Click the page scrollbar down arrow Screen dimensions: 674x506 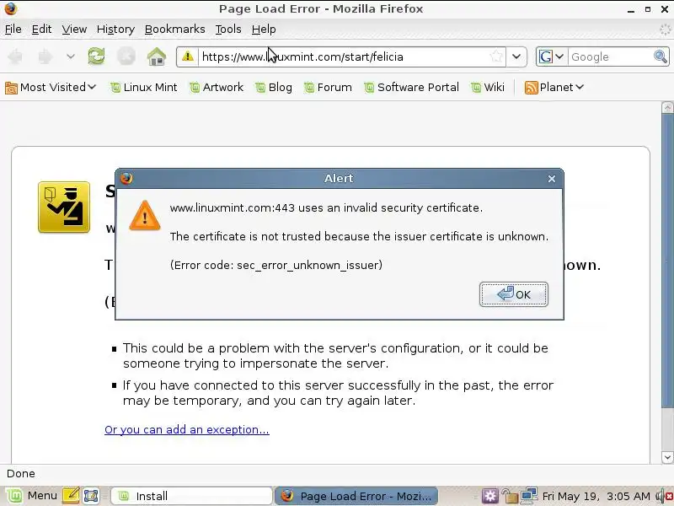[x=667, y=457]
